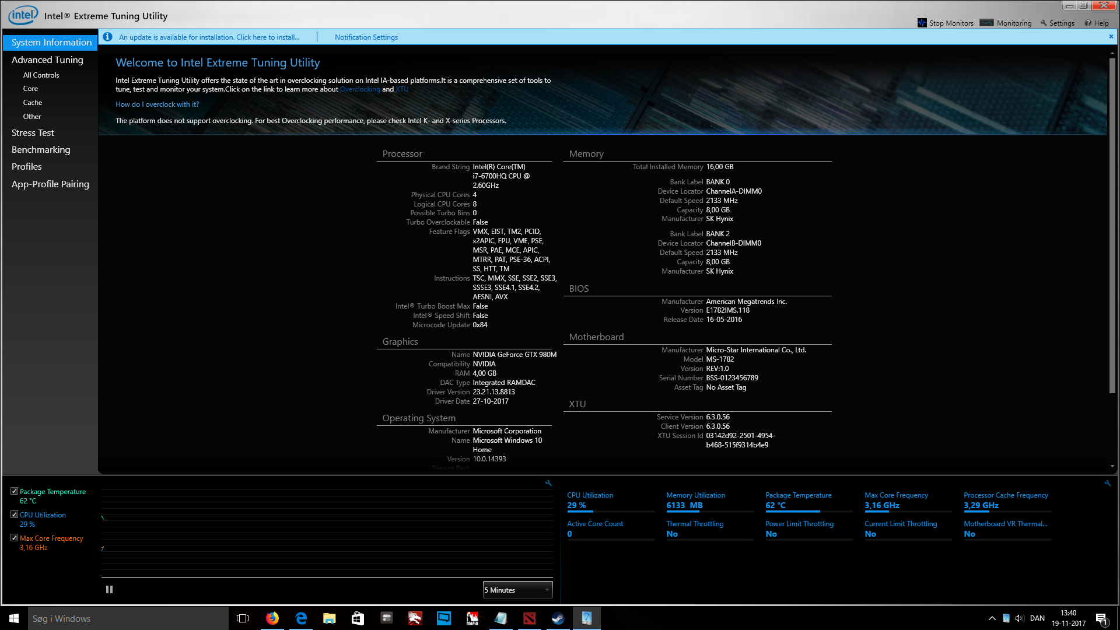Pause the monitoring graph
This screenshot has width=1120, height=630.
tap(109, 590)
